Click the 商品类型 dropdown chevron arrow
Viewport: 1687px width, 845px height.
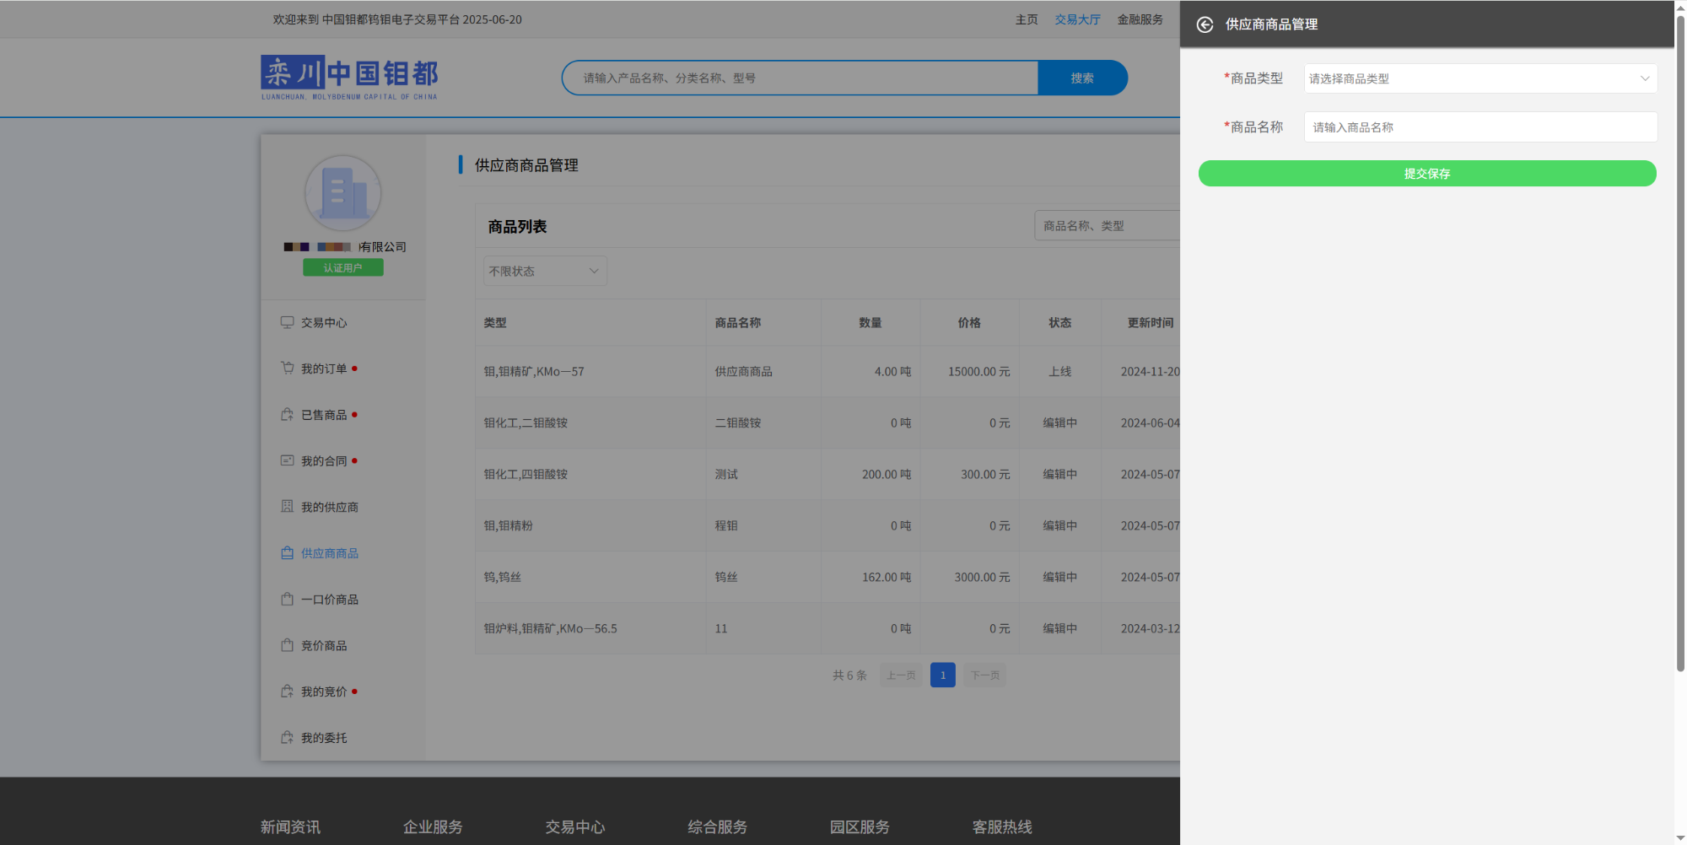click(1644, 78)
